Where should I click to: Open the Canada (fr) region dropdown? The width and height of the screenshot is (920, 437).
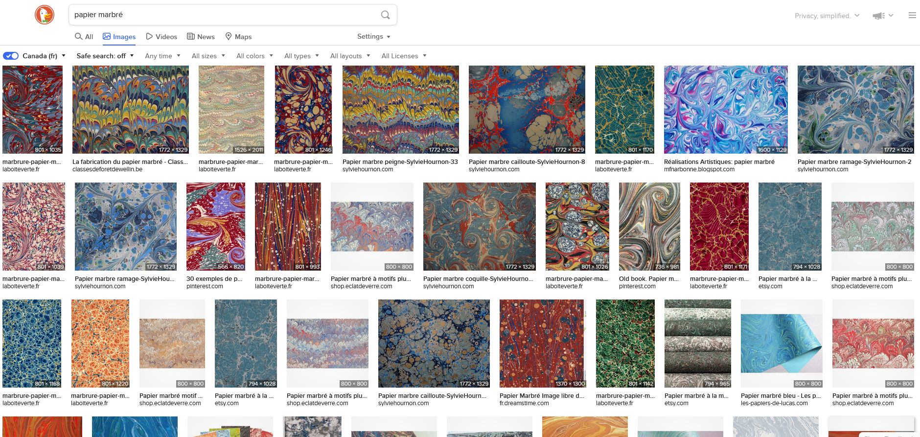[44, 56]
